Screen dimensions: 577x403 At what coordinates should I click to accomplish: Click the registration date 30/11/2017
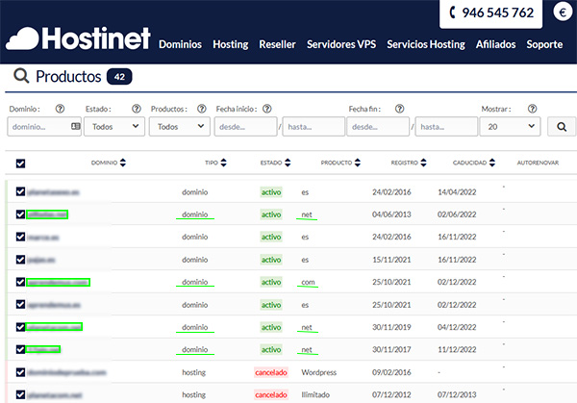[391, 350]
